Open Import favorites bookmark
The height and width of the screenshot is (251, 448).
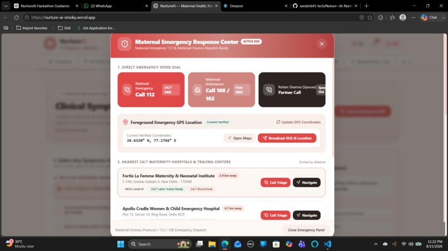pos(32,28)
